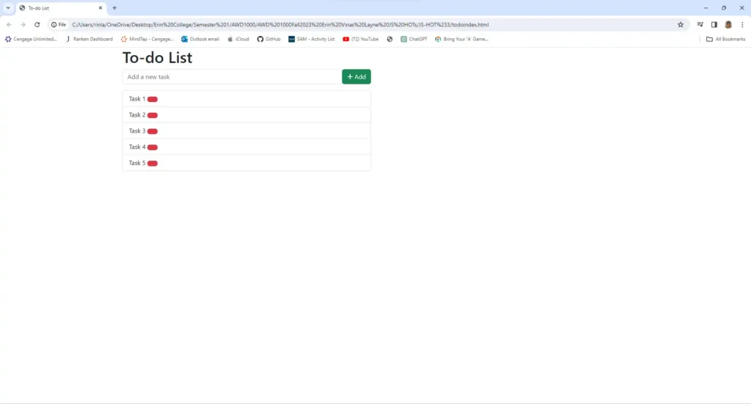Open GitHub bookmark
751x404 pixels.
point(268,40)
